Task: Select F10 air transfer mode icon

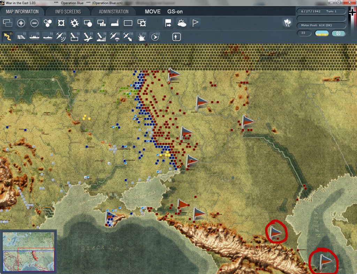Action: (x=128, y=37)
